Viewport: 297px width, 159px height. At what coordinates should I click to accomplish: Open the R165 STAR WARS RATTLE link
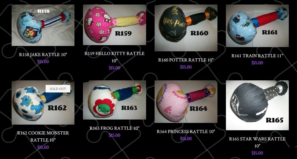(257, 142)
